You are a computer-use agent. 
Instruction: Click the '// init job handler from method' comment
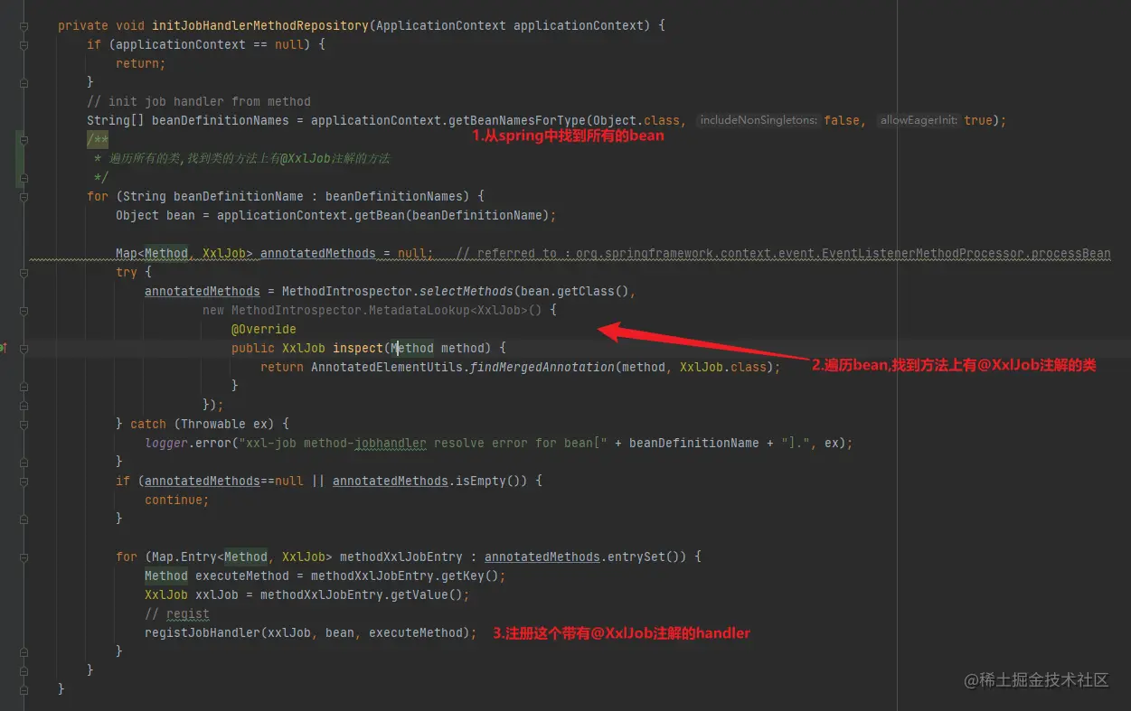click(199, 101)
